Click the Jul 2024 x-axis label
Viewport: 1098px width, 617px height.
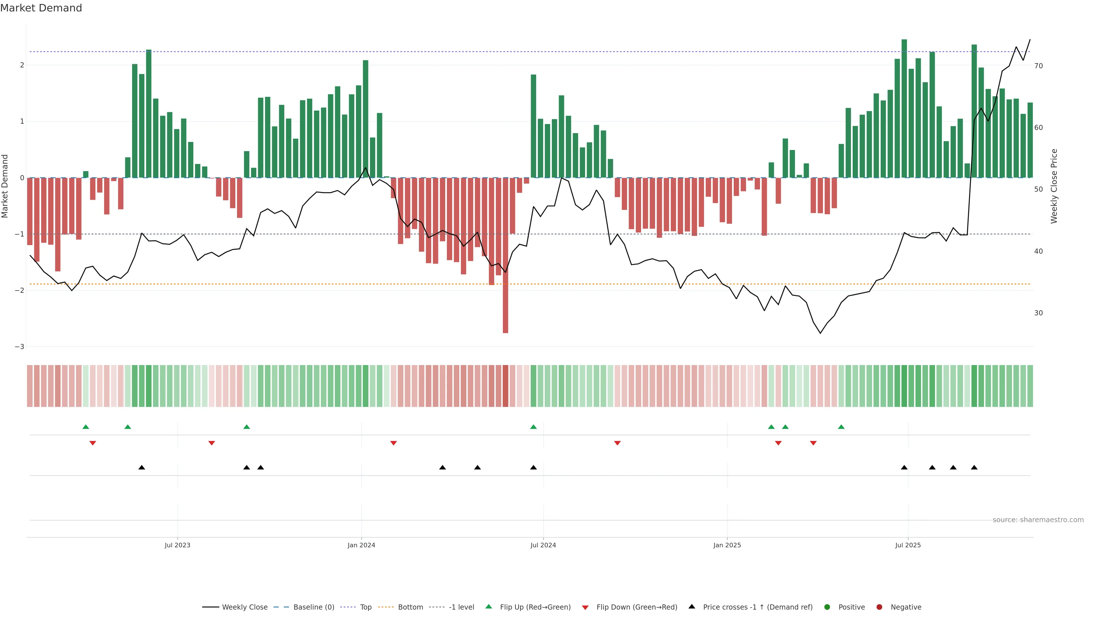tap(543, 545)
